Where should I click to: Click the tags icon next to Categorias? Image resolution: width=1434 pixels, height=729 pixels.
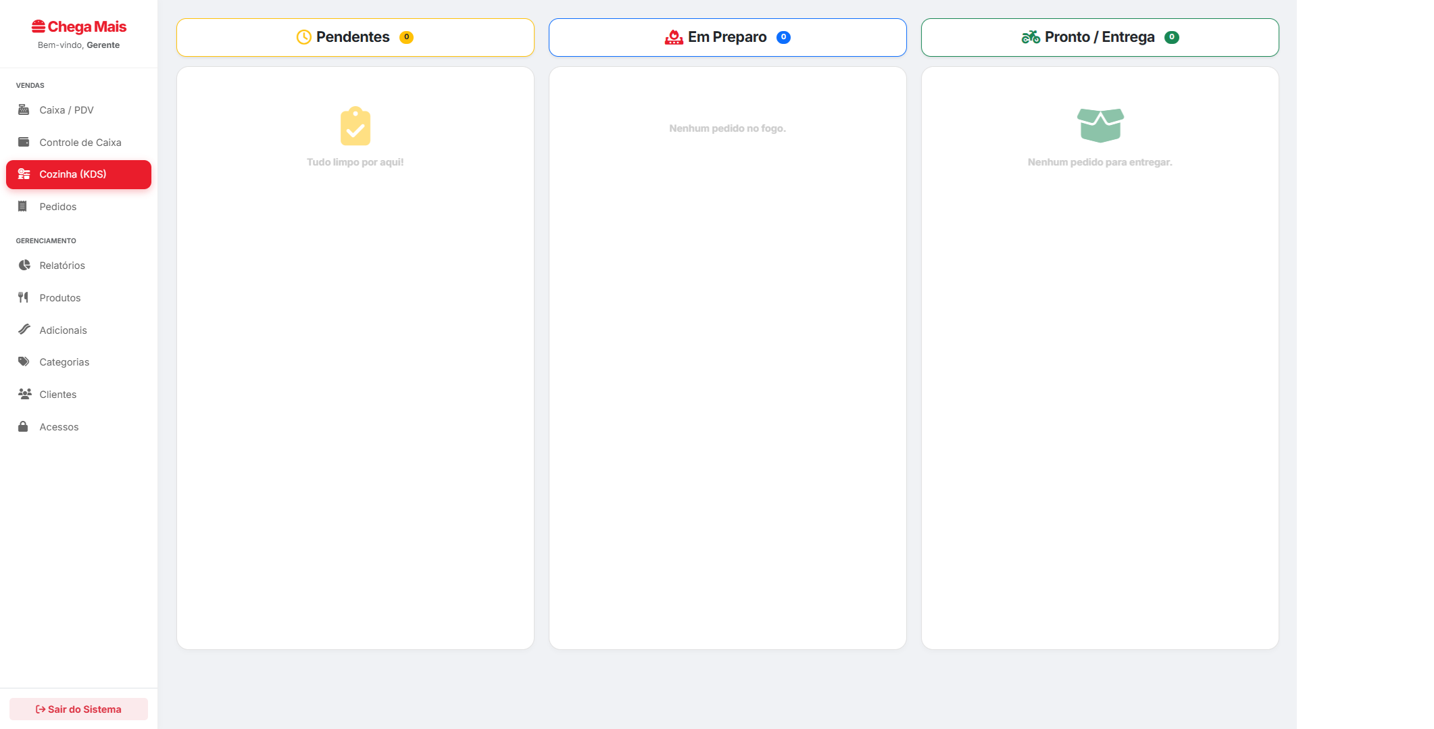(24, 361)
